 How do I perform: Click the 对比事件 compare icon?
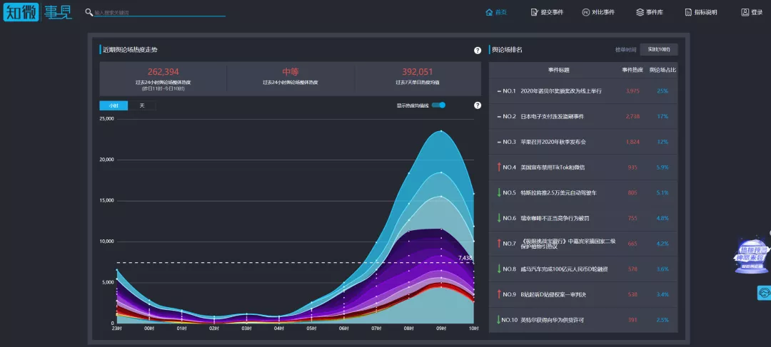pyautogui.click(x=585, y=12)
